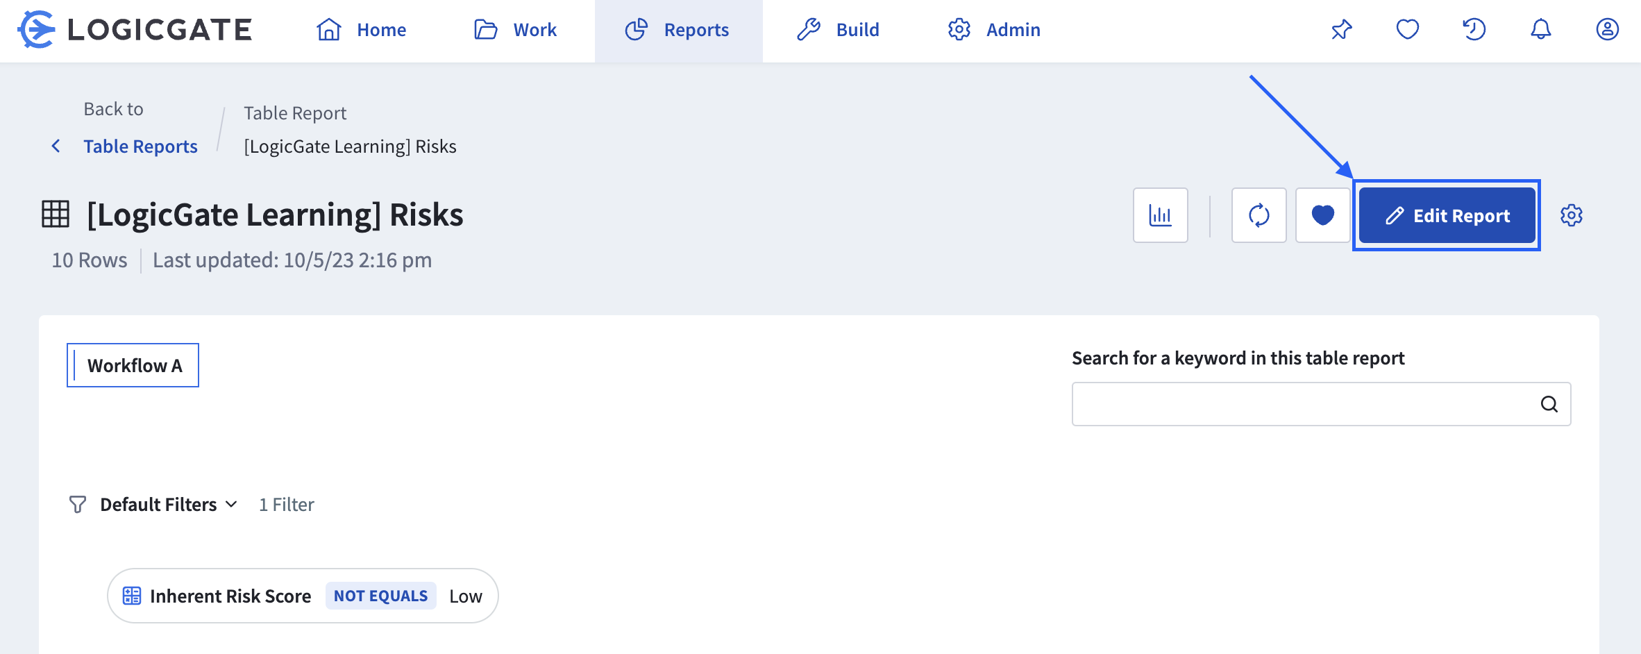This screenshot has height=654, width=1641.
Task: Open the user profile icon
Action: 1608,30
